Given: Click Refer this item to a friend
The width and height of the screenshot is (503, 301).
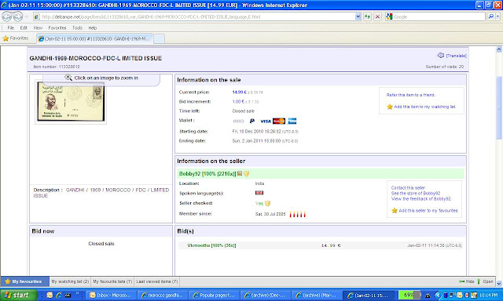Looking at the screenshot, I should pyautogui.click(x=410, y=95).
